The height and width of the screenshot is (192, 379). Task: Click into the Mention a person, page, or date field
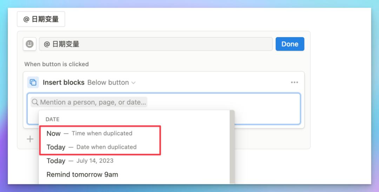(89, 102)
